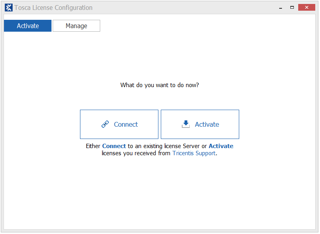The width and height of the screenshot is (320, 234).
Task: Click bold Connect link in description
Action: point(114,146)
